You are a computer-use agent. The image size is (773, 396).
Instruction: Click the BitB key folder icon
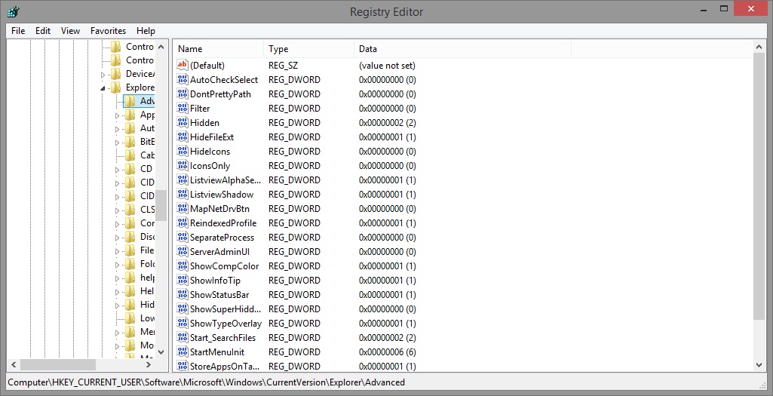click(130, 142)
